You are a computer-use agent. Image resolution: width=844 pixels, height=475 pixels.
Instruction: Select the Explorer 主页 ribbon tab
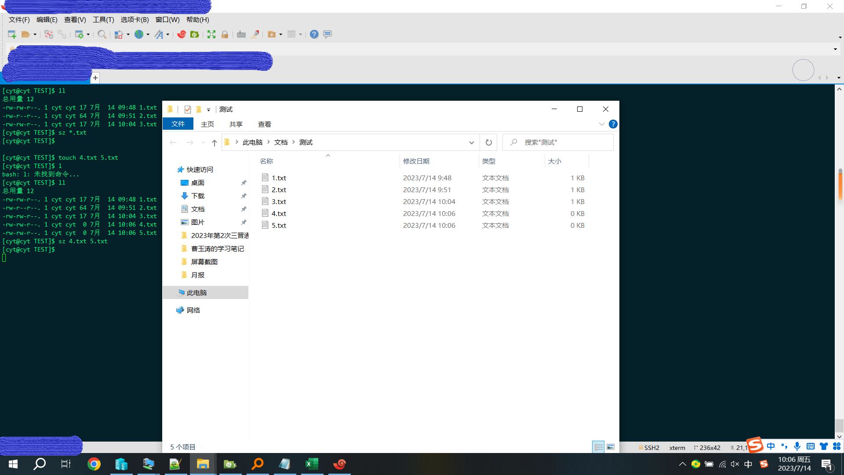(207, 124)
